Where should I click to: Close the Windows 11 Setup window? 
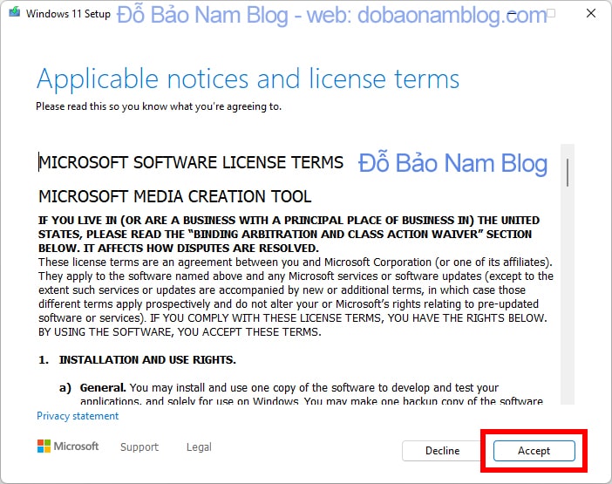click(591, 13)
